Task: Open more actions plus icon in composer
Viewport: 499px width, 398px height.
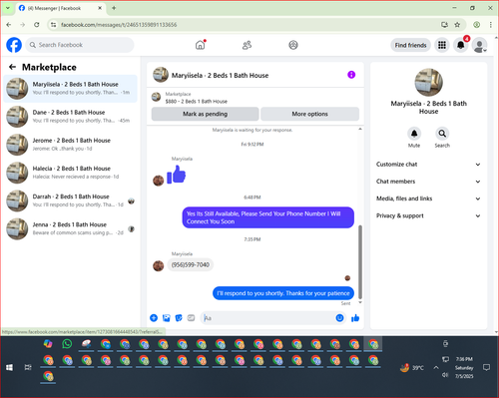Action: pos(154,318)
